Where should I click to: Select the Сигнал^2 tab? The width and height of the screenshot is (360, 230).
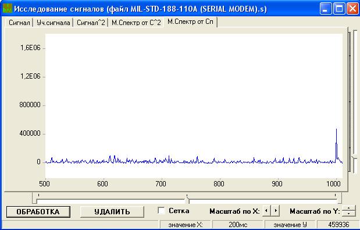pos(91,23)
